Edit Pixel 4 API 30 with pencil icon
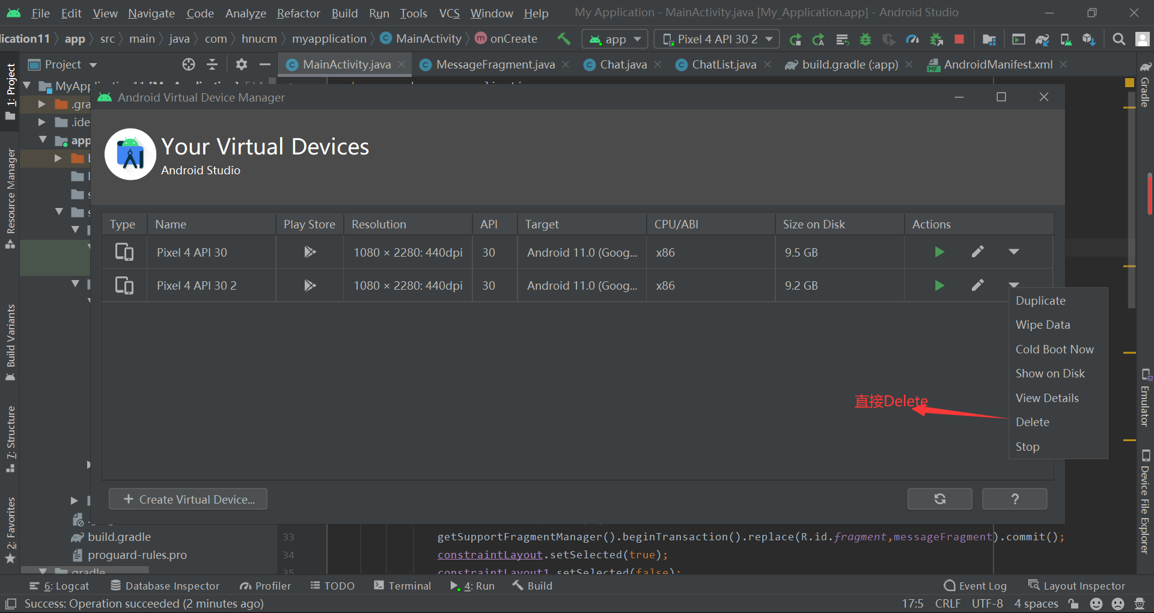This screenshot has height=613, width=1154. click(978, 252)
